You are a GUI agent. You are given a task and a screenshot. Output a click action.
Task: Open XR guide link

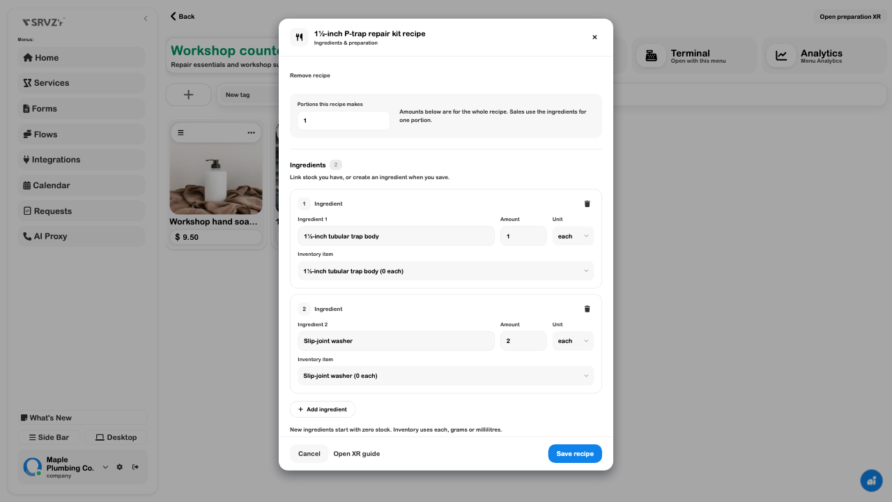(x=357, y=454)
